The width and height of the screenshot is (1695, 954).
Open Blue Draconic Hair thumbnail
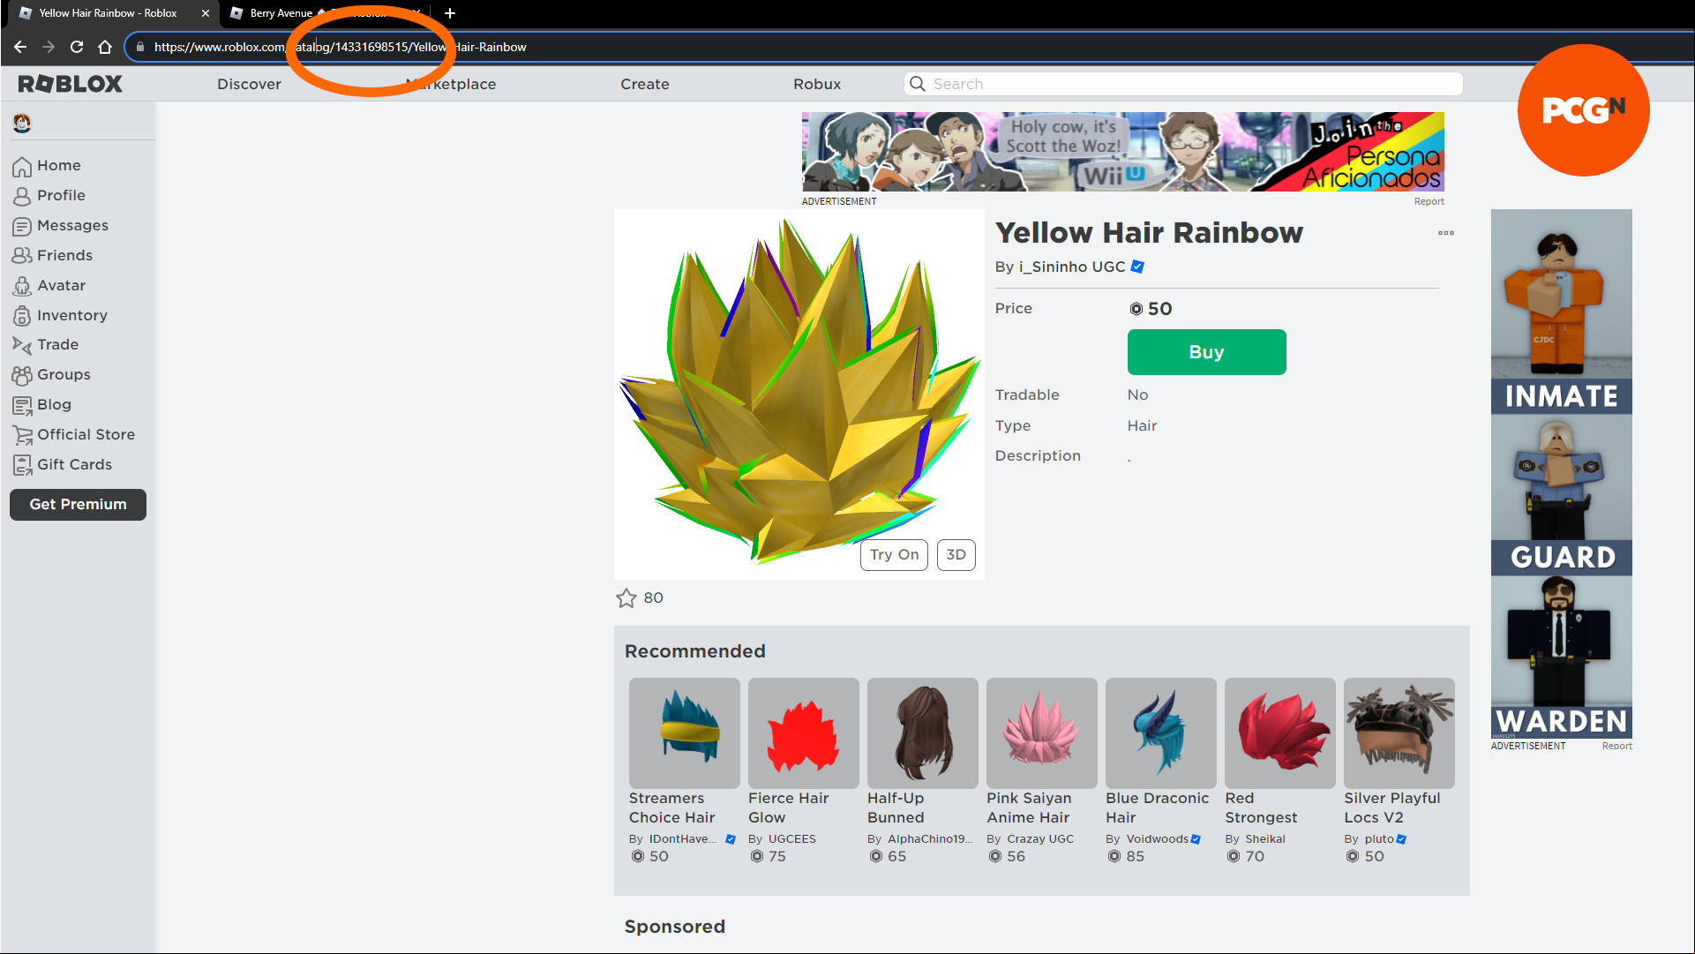pyautogui.click(x=1160, y=732)
